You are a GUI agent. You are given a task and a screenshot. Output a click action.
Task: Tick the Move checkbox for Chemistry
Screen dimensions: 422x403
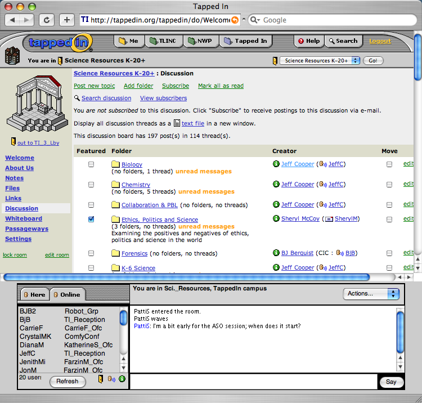(389, 185)
